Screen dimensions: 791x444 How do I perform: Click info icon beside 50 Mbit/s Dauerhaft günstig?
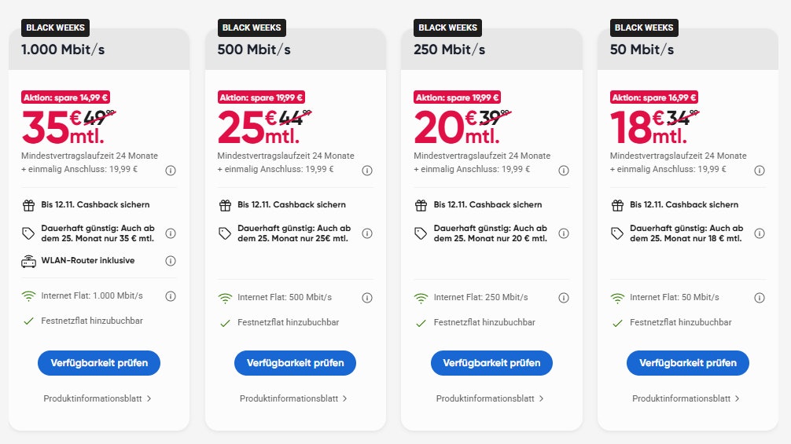coord(759,233)
